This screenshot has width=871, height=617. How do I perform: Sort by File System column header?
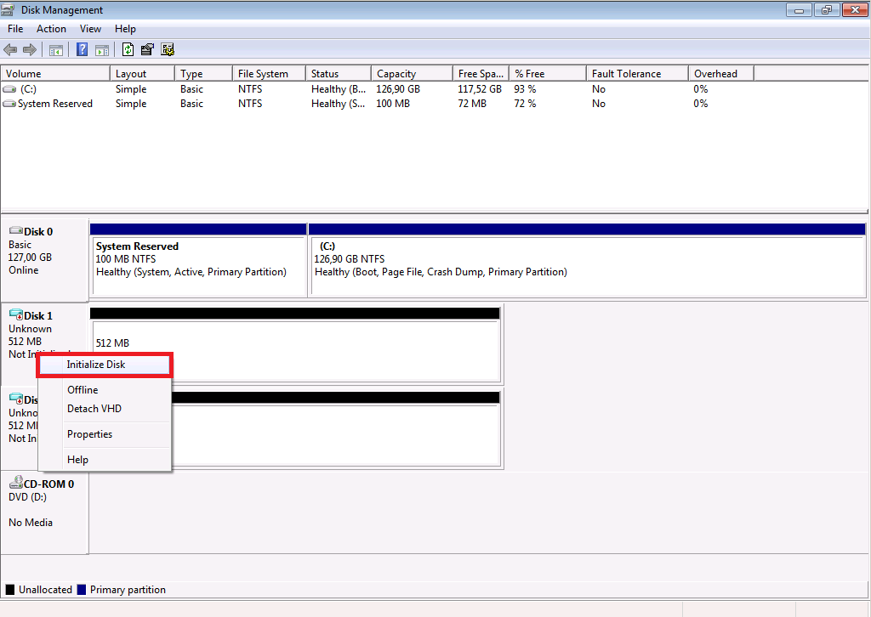point(263,74)
